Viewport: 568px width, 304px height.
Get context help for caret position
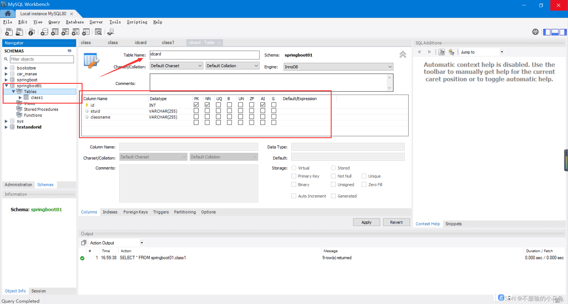click(442, 52)
